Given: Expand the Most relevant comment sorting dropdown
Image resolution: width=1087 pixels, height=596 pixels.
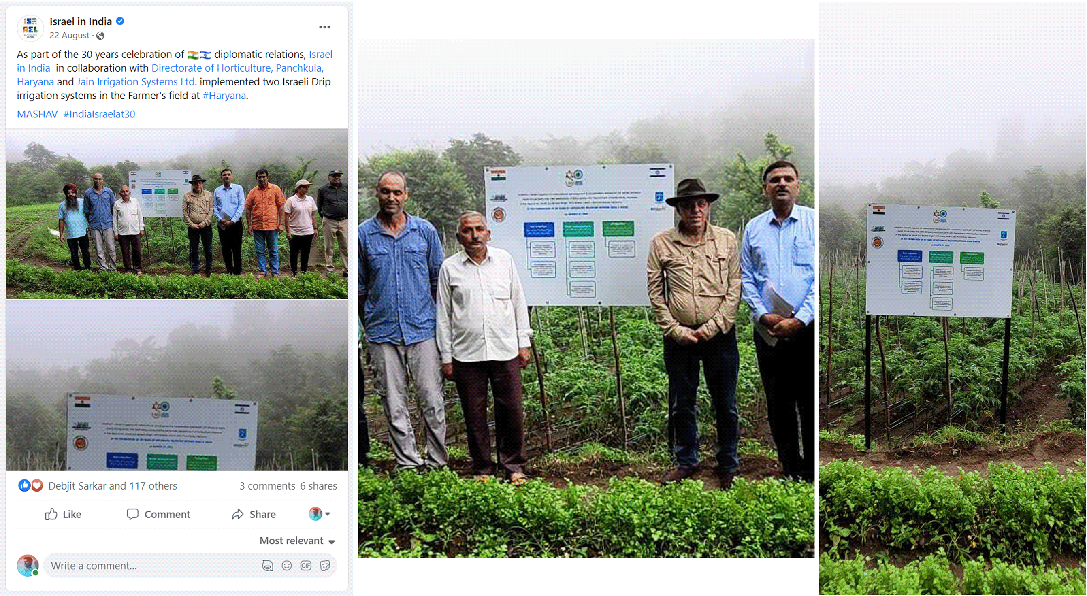Looking at the screenshot, I should coord(297,541).
